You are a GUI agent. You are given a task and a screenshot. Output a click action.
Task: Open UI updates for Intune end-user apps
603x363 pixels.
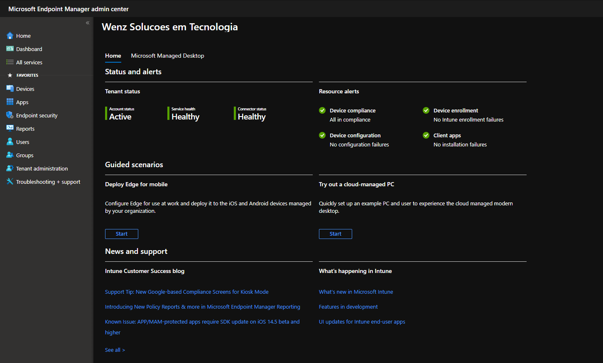click(362, 322)
